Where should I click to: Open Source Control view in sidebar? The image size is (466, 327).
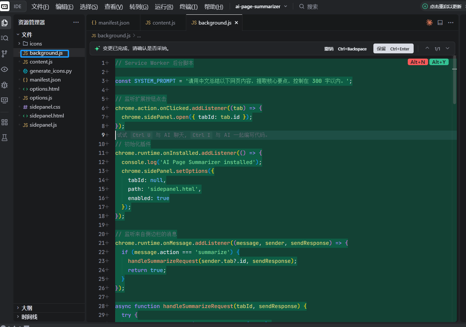pos(5,54)
